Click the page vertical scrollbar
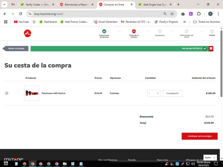Image resolution: width=223 pixels, height=167 pixels. coord(222,64)
